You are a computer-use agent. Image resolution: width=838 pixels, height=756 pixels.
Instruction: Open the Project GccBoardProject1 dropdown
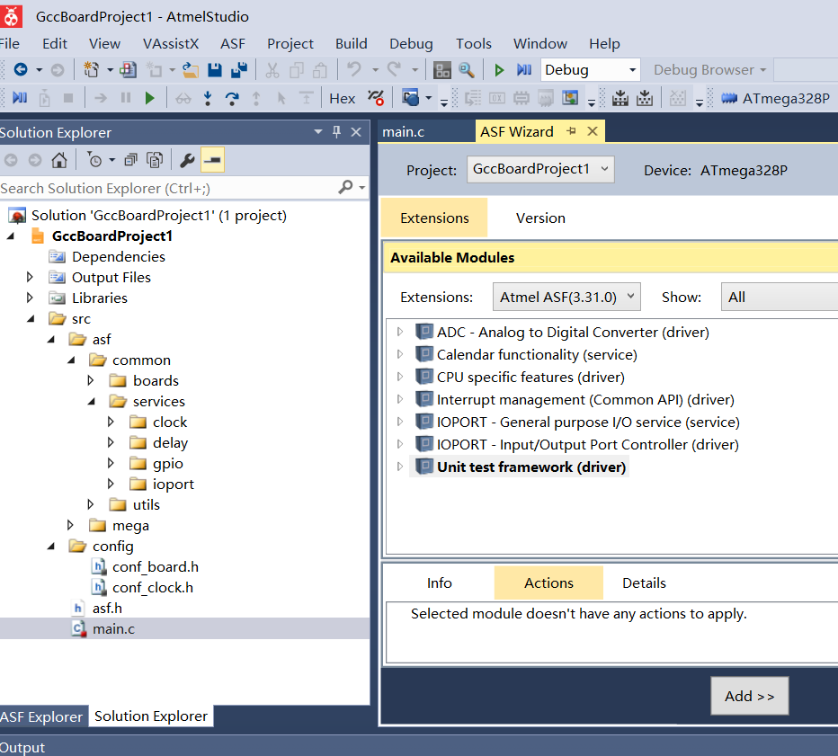[540, 169]
